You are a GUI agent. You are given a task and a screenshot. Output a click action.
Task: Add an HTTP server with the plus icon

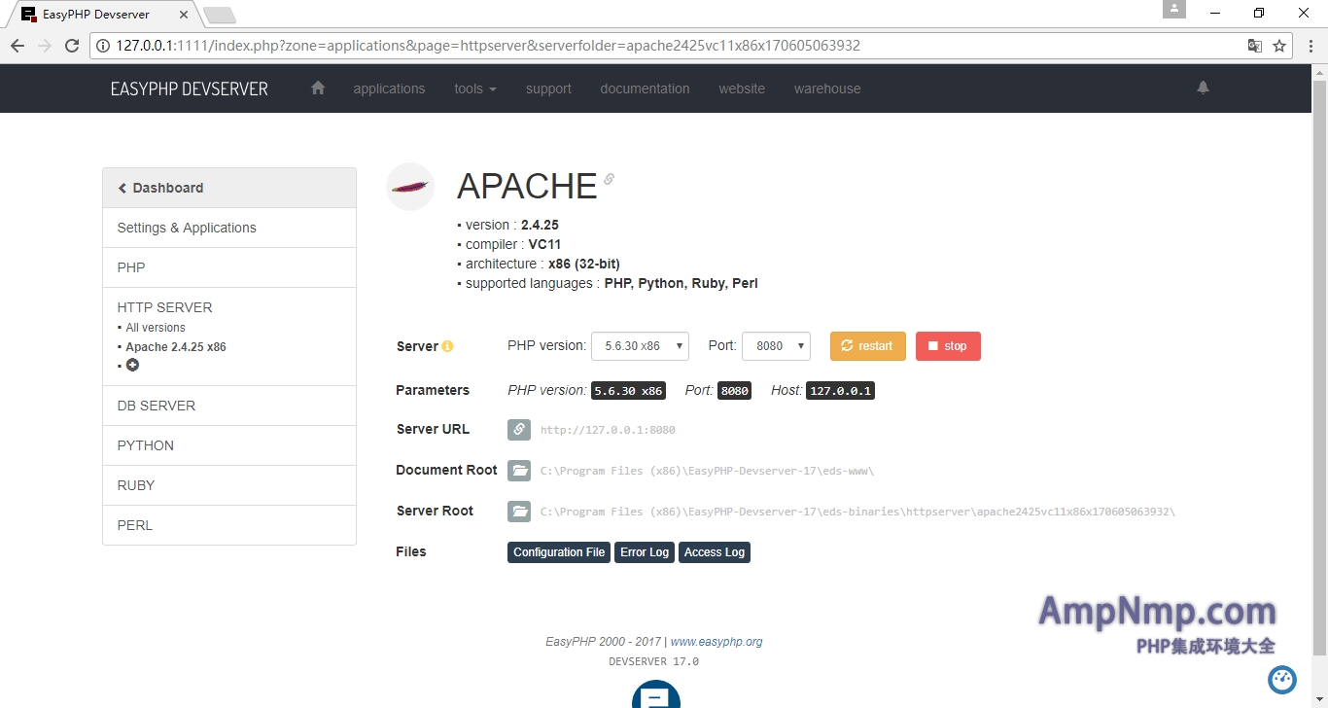[x=132, y=365]
